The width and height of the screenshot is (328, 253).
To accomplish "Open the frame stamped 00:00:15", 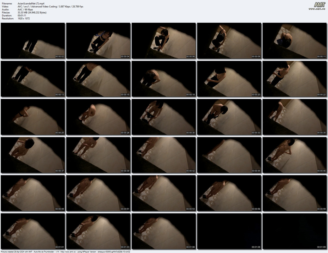I will point(98,79).
